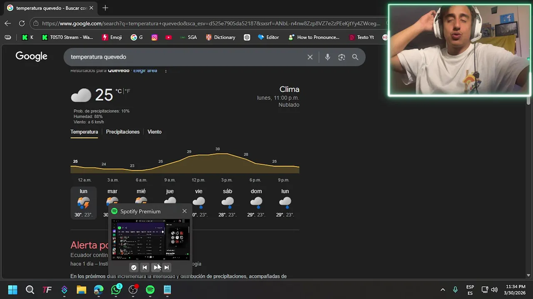Open the Spotify window preview thumbnail
Screen dimensions: 533x299
coord(150,240)
